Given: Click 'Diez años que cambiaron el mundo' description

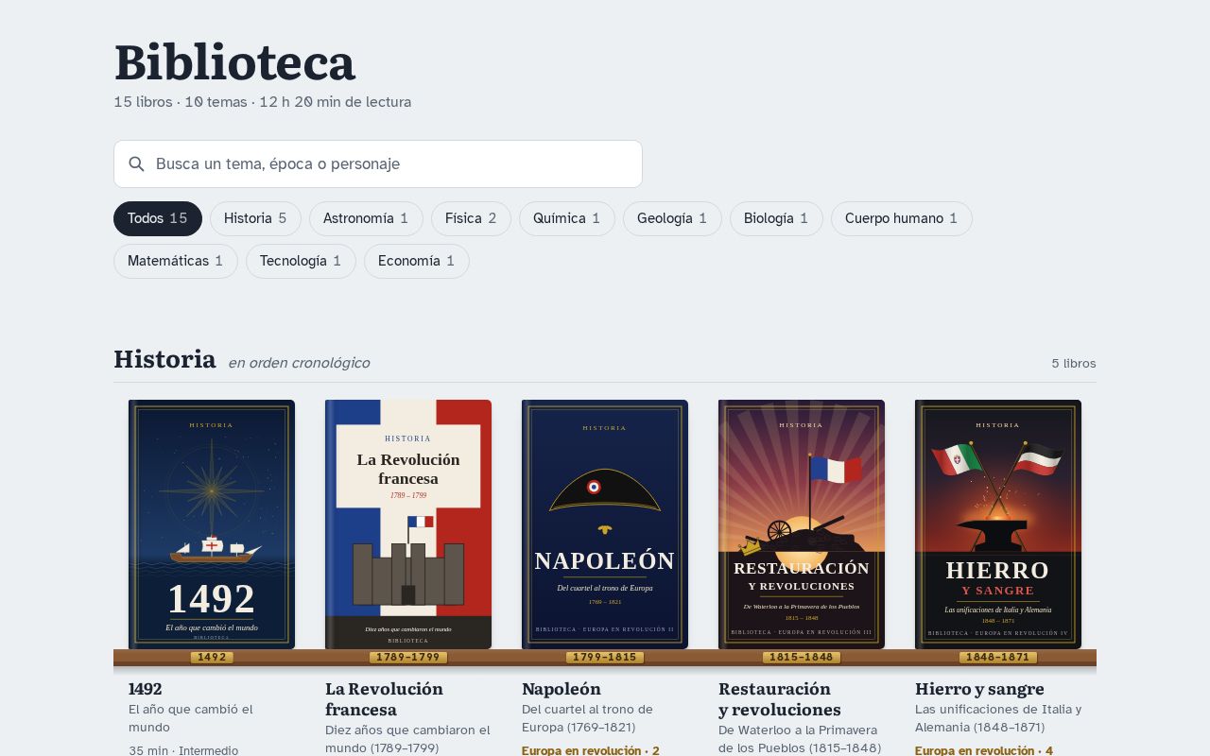Looking at the screenshot, I should click(407, 739).
